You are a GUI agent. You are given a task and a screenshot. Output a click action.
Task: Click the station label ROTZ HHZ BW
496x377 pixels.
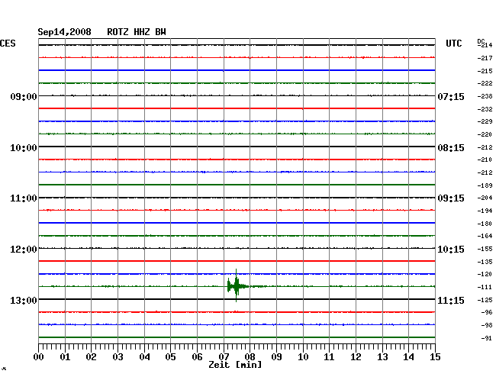137,32
